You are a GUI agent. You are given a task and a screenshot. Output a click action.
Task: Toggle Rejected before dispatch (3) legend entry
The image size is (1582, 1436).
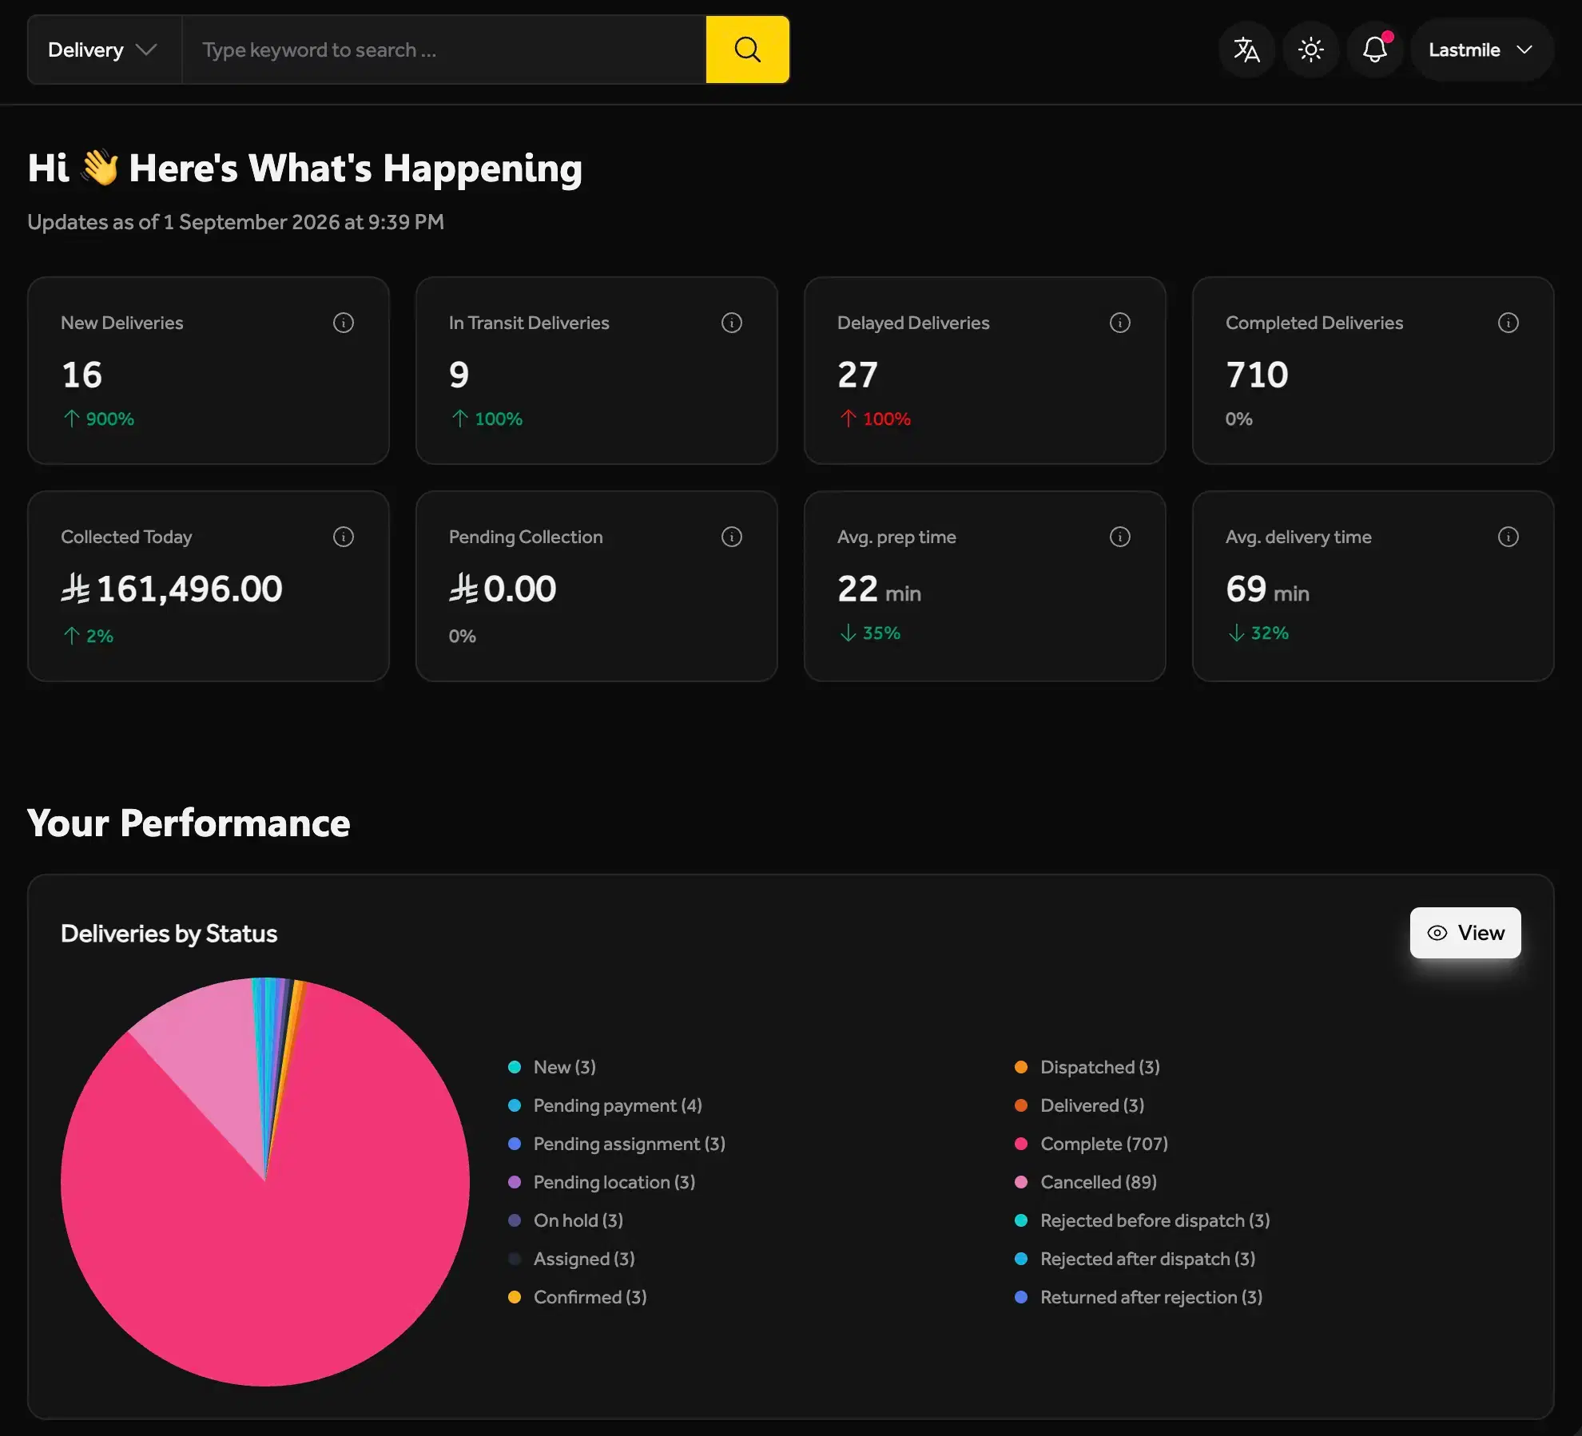[x=1143, y=1220]
